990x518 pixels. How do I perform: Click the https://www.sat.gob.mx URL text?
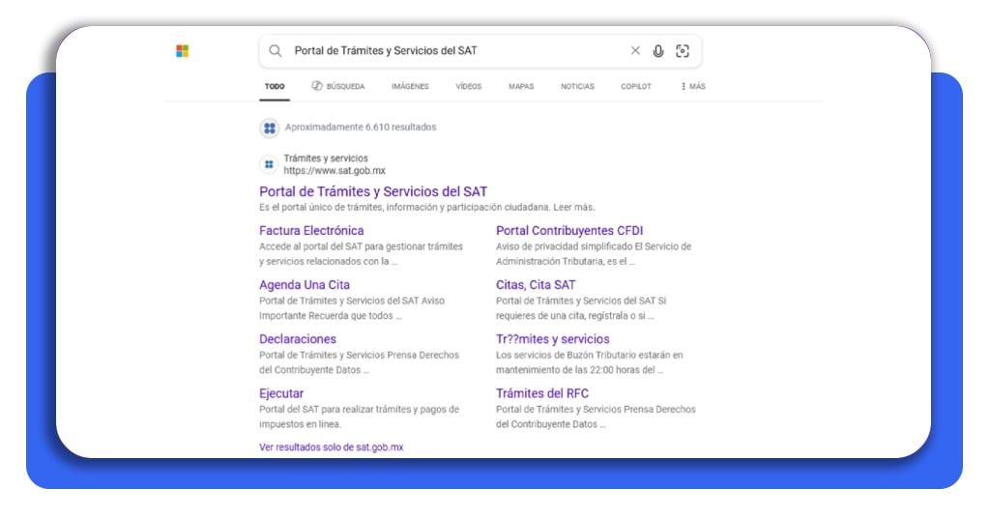coord(335,171)
